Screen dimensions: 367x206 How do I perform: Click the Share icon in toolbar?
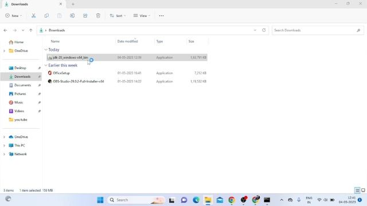pos(85,15)
